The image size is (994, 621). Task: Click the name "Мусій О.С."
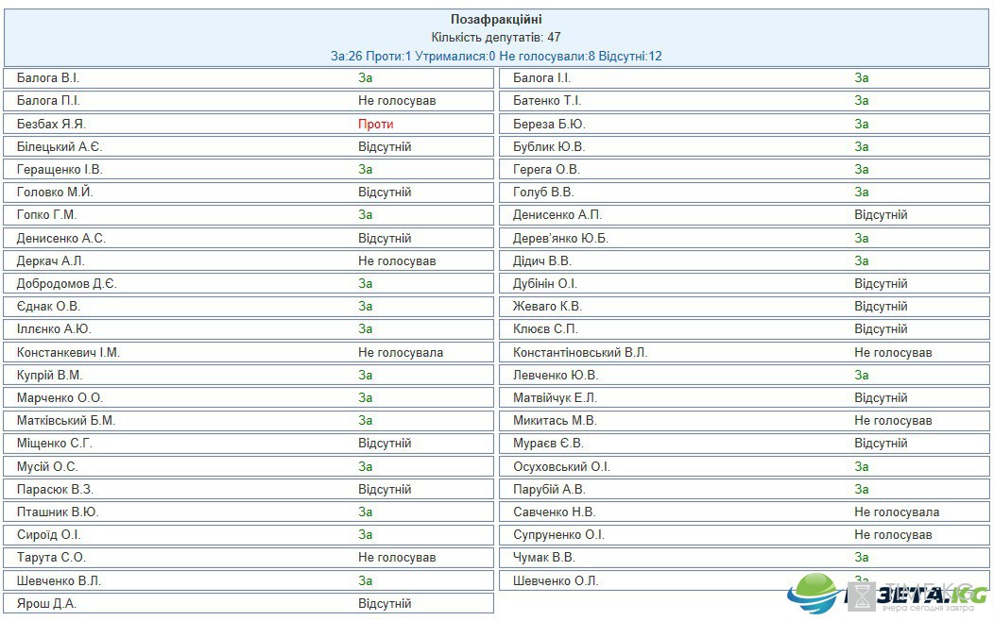click(47, 468)
